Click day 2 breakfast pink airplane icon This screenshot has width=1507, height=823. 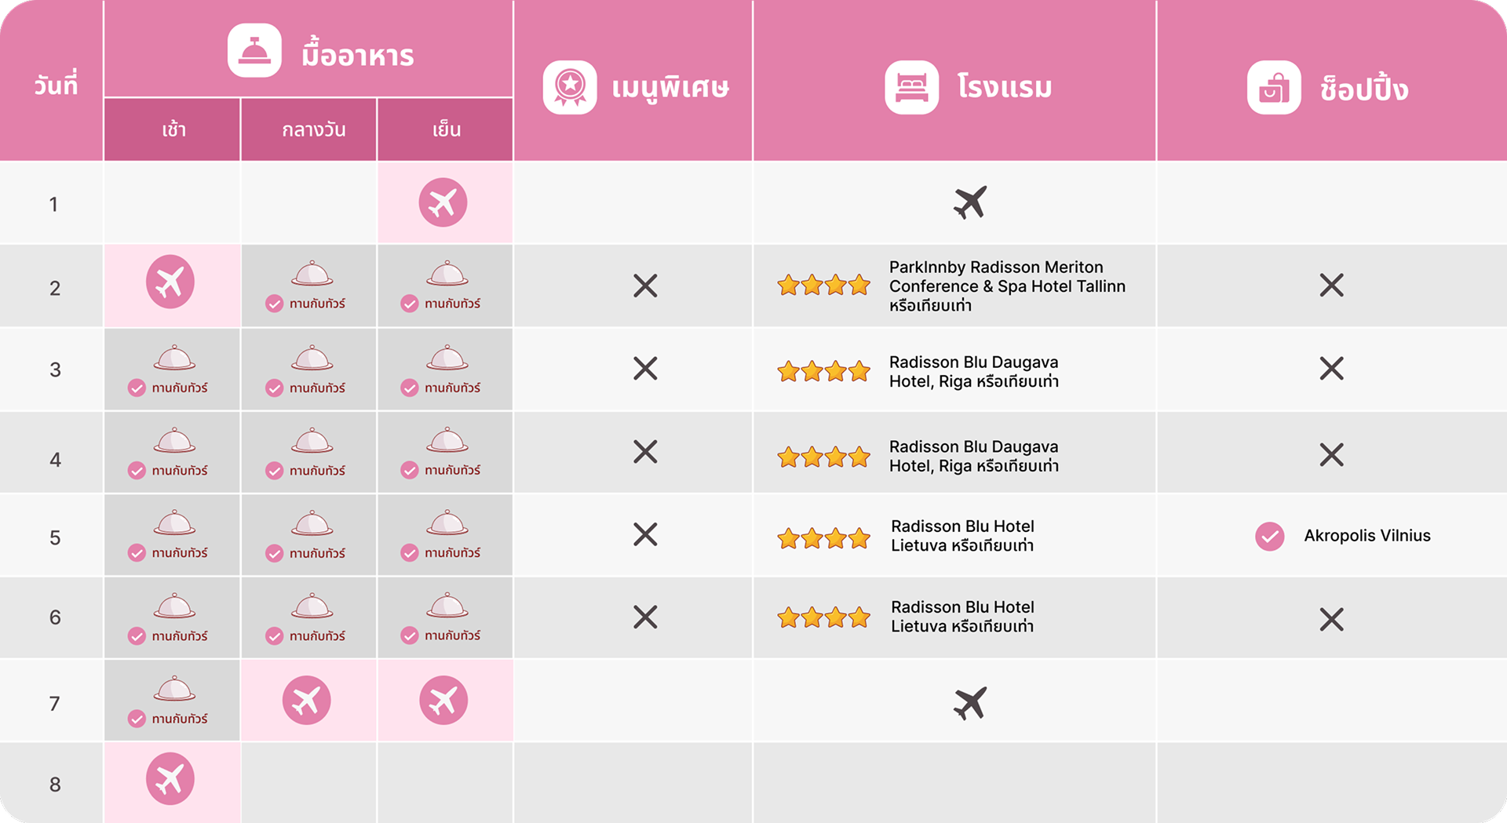tap(170, 282)
